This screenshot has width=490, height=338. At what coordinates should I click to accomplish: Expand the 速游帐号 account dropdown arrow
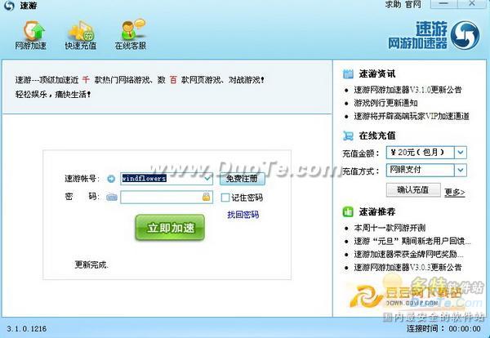[207, 179]
